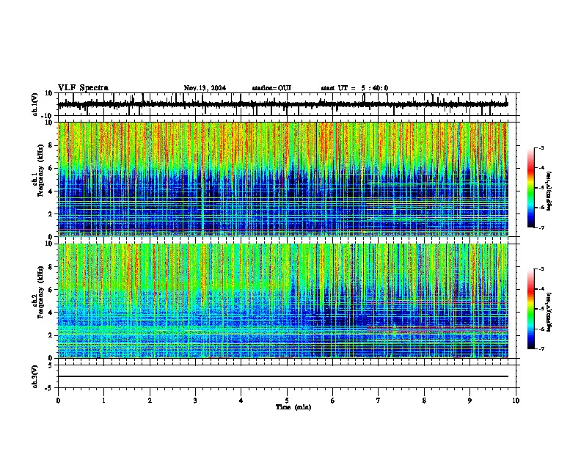Click the "-7" tick on the ch.1 colorbar
The width and height of the screenshot is (581, 449).
coord(541,227)
